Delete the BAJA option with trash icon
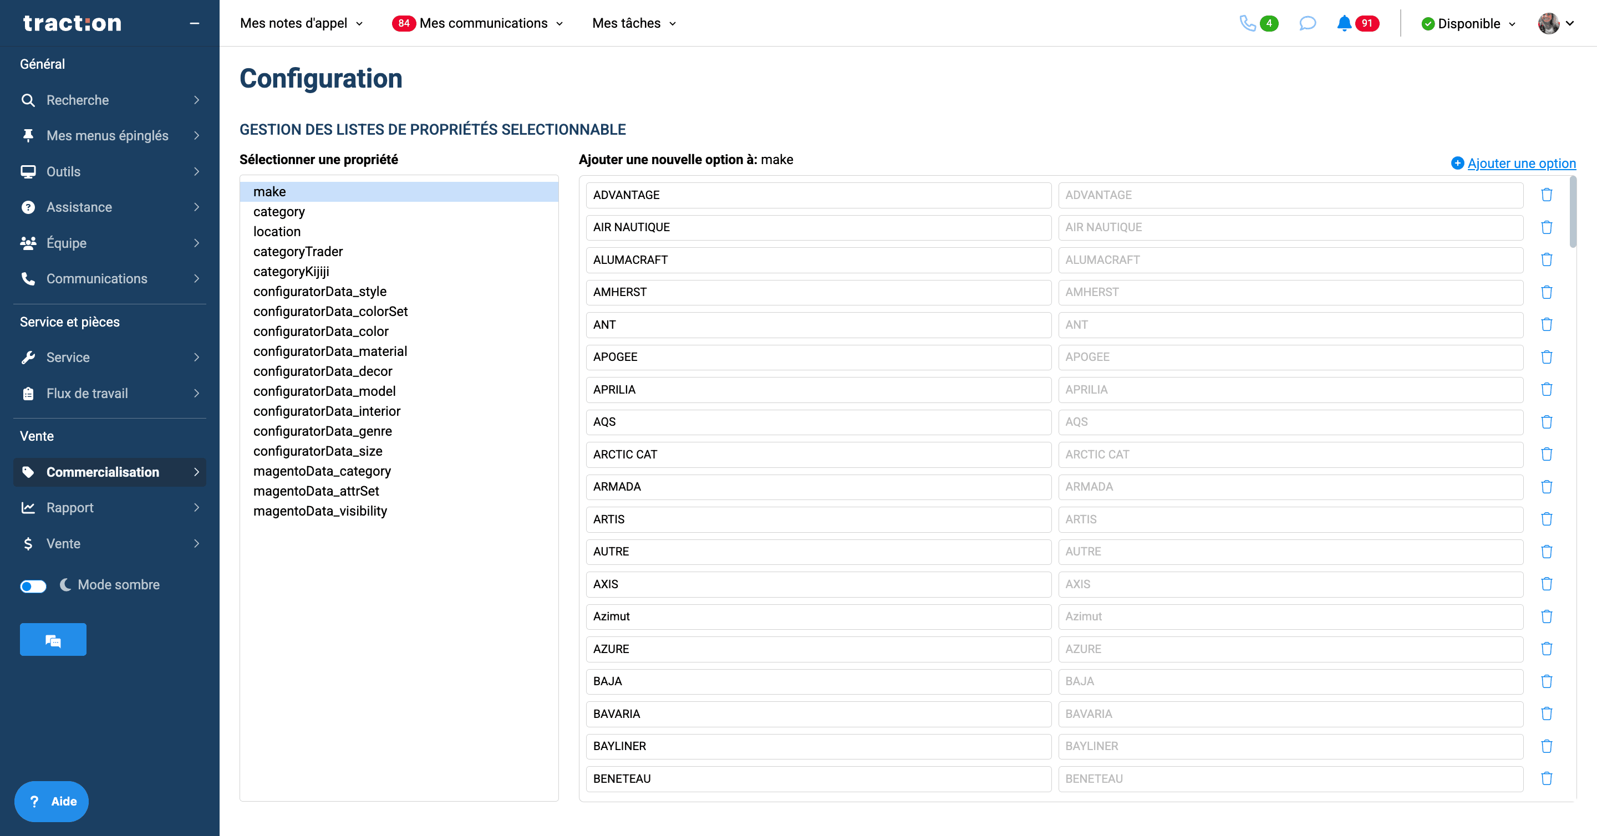Viewport: 1597px width, 836px height. pos(1546,681)
